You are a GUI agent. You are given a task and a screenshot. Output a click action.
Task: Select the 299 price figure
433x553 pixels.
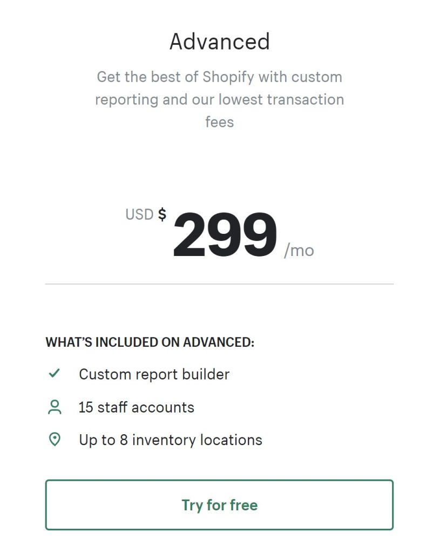point(225,234)
